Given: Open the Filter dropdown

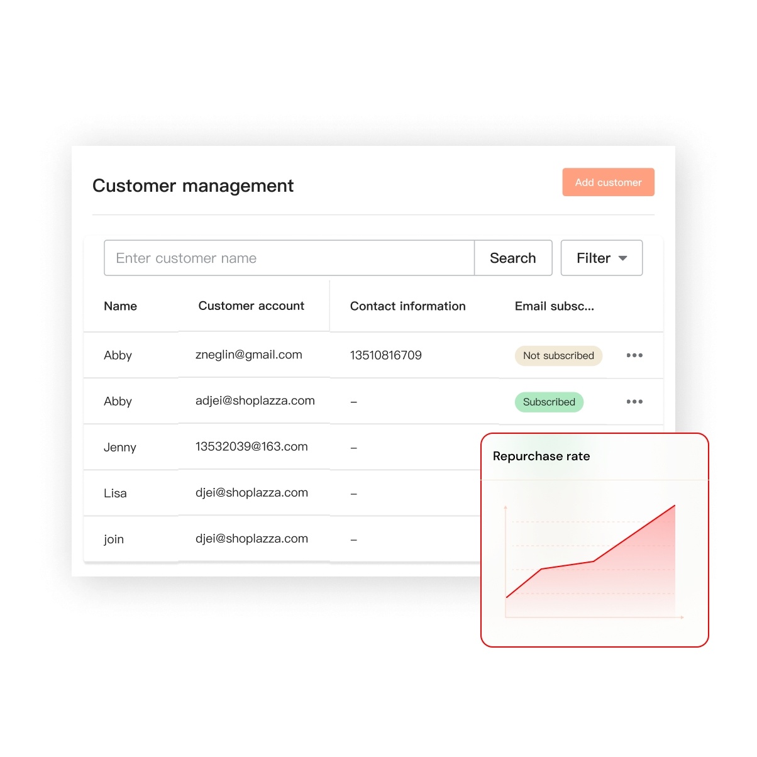Looking at the screenshot, I should 602,258.
